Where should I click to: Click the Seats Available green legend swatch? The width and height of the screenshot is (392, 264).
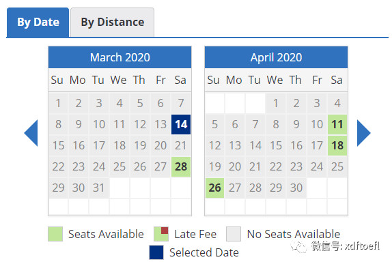click(x=55, y=234)
